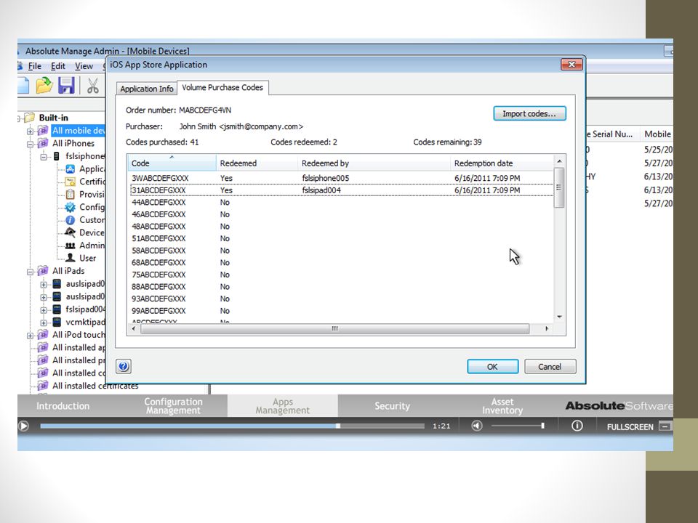Viewport: 698px width, 523px height.
Task: Click the horizontal scrollbar right arrow
Action: [x=547, y=328]
